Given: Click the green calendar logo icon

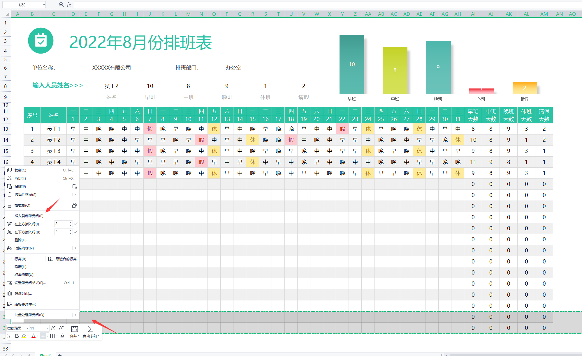Looking at the screenshot, I should pyautogui.click(x=41, y=40).
